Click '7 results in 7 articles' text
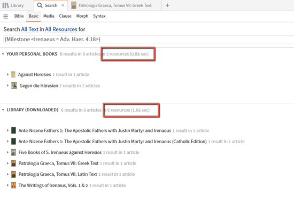This screenshot has width=294, height=202. coord(80,86)
